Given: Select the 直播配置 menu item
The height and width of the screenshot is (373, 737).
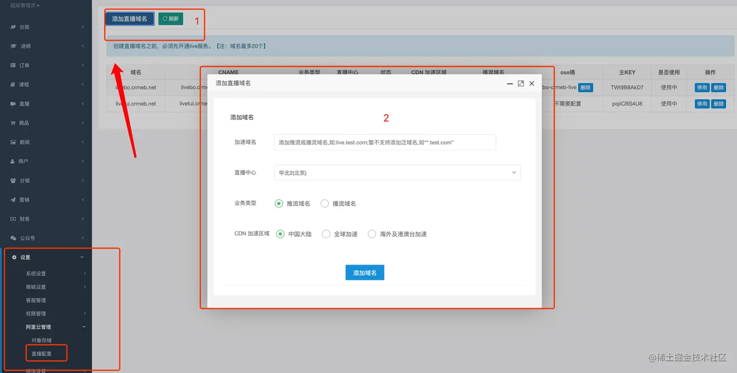Looking at the screenshot, I should point(41,354).
